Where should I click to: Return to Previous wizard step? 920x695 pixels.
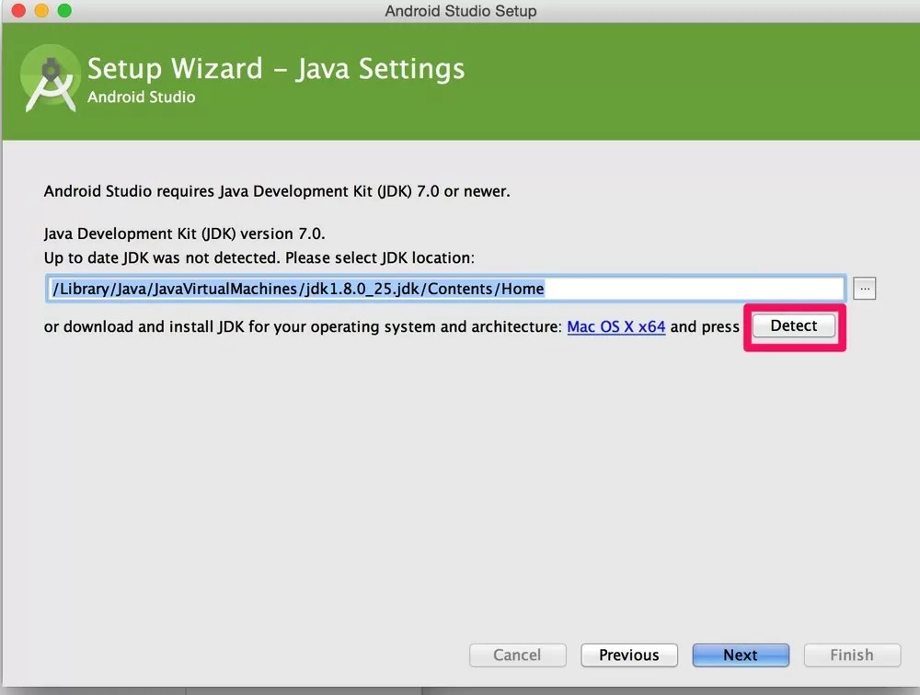(629, 655)
